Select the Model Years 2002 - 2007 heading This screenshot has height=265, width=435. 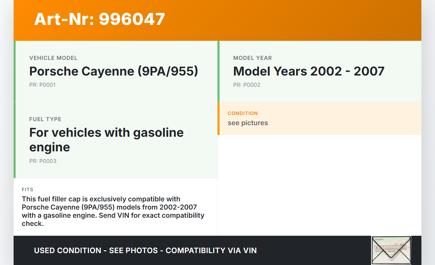(x=309, y=71)
